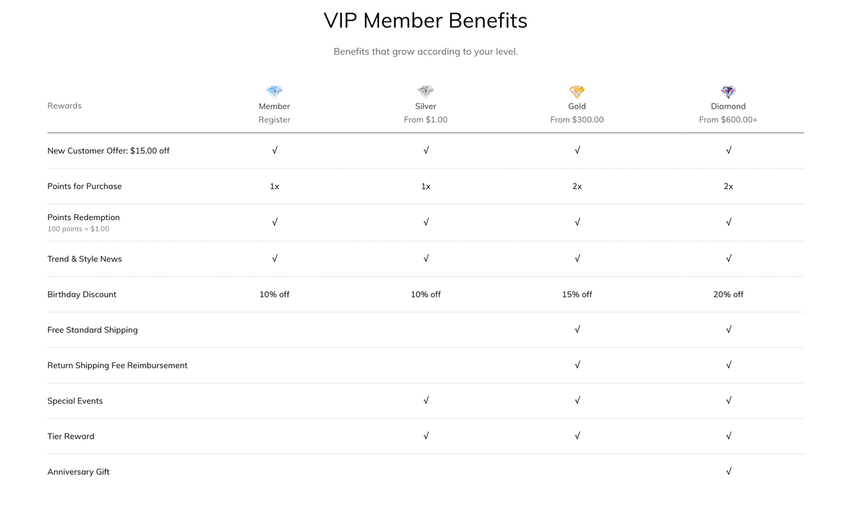The height and width of the screenshot is (506, 851).
Task: Click the Points for Purchase row label
Action: coord(84,186)
